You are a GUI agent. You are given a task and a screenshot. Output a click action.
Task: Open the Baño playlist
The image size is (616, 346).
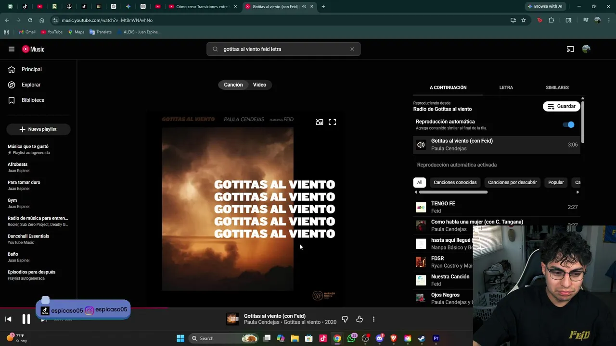click(38, 257)
